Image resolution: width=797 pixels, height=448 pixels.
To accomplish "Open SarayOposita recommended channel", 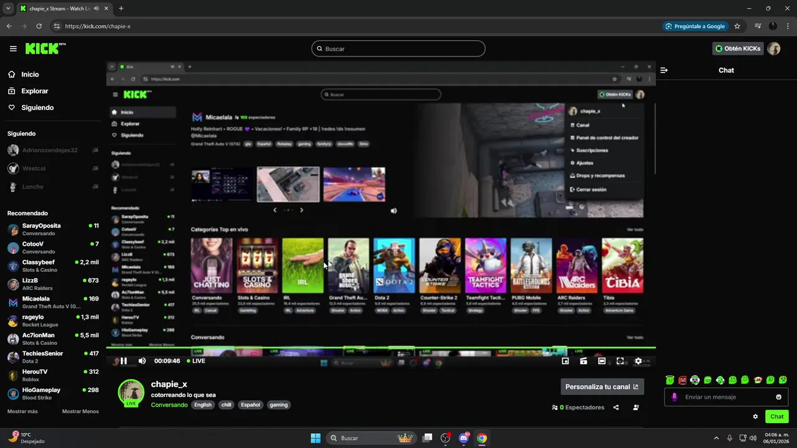I will tap(53, 230).
